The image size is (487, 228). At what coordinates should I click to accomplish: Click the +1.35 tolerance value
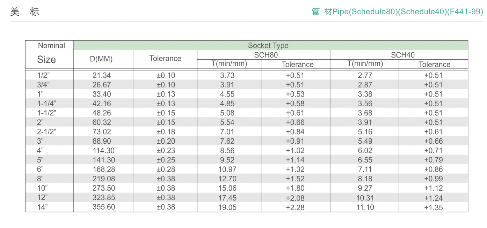[434, 207]
